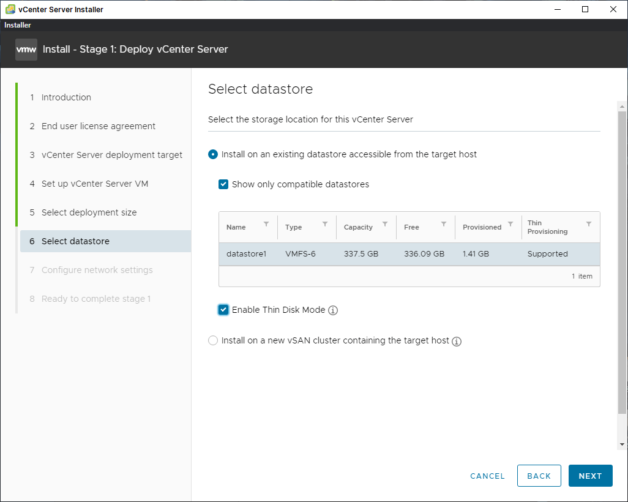The image size is (628, 502).
Task: Show info for new vSAN cluster option
Action: (x=457, y=341)
